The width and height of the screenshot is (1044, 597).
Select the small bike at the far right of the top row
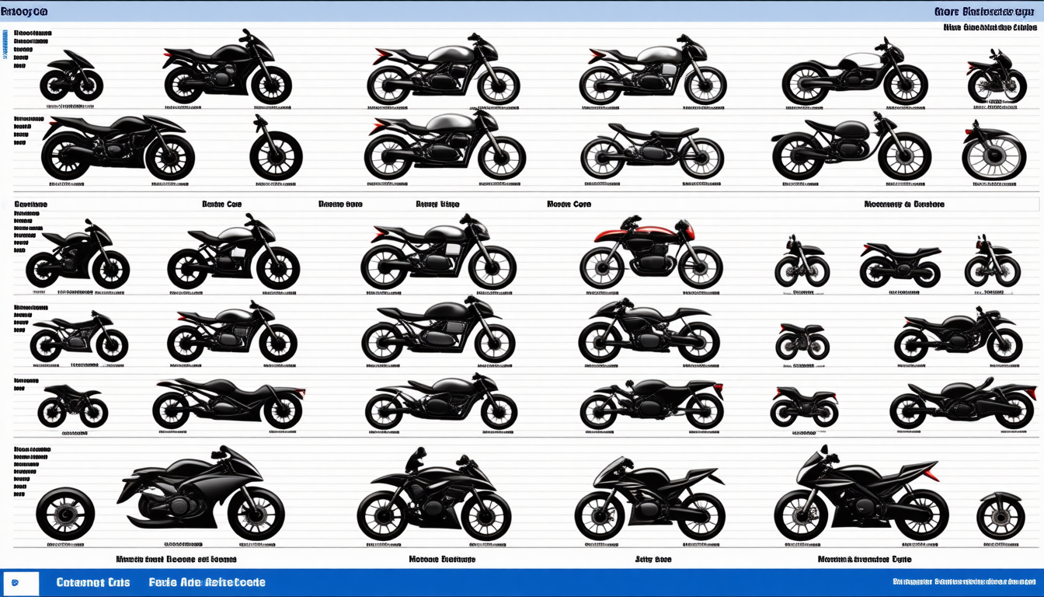[x=997, y=76]
